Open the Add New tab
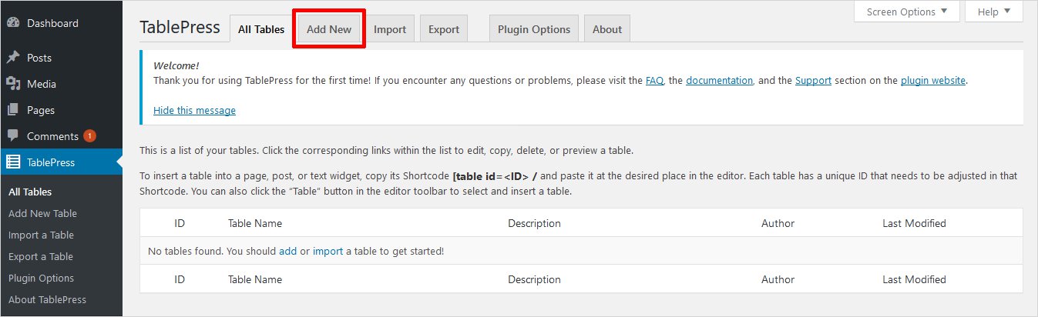This screenshot has height=317, width=1038. point(328,29)
